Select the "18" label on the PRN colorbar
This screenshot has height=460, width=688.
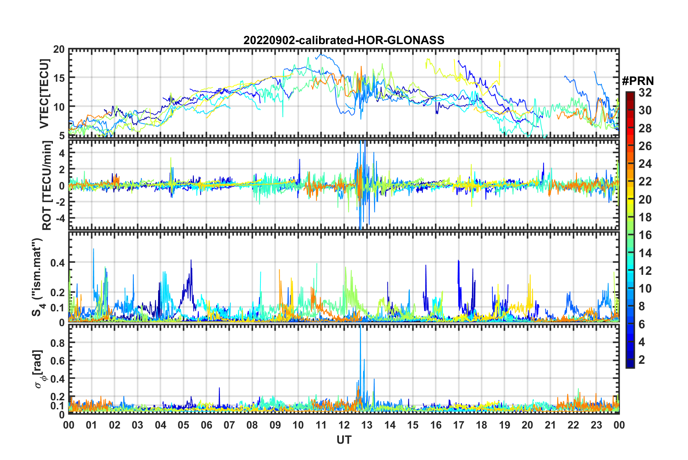645,217
